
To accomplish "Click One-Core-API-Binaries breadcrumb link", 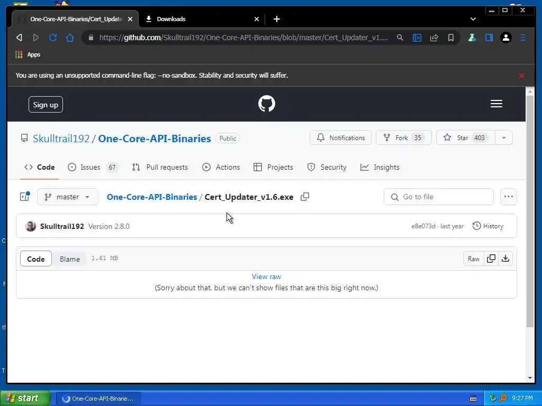I will [x=152, y=197].
